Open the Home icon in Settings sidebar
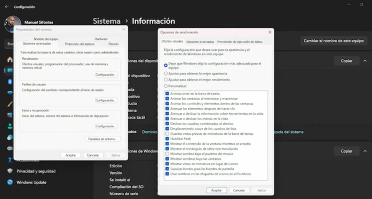 pyautogui.click(x=10, y=59)
